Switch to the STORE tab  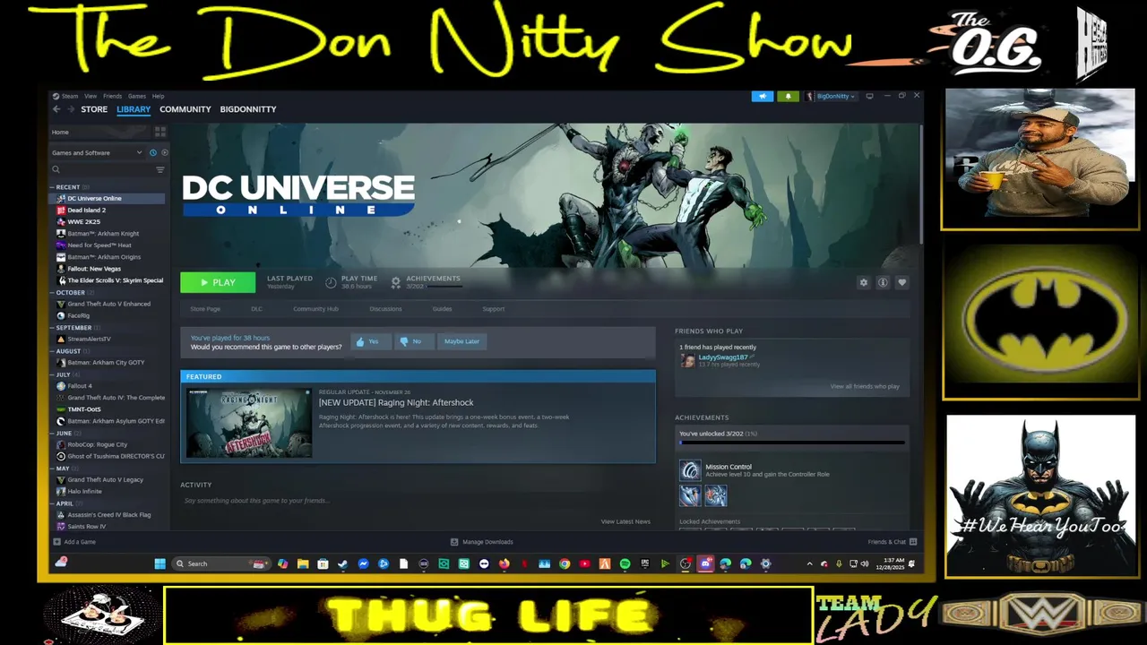[94, 109]
